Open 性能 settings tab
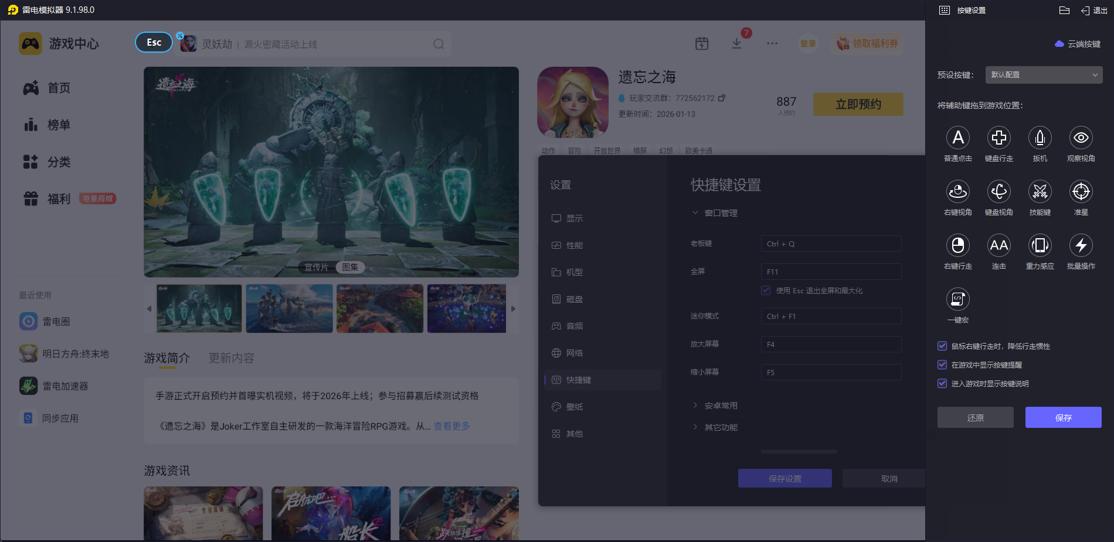The image size is (1114, 542). pyautogui.click(x=603, y=245)
